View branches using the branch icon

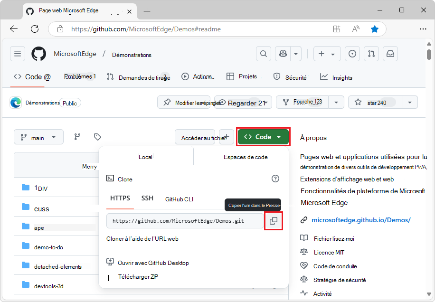tap(77, 137)
